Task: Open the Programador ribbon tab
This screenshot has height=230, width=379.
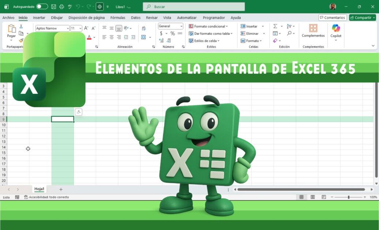Action: pos(214,18)
